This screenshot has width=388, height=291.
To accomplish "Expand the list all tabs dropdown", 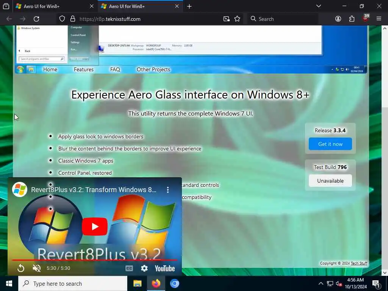I will (319, 6).
